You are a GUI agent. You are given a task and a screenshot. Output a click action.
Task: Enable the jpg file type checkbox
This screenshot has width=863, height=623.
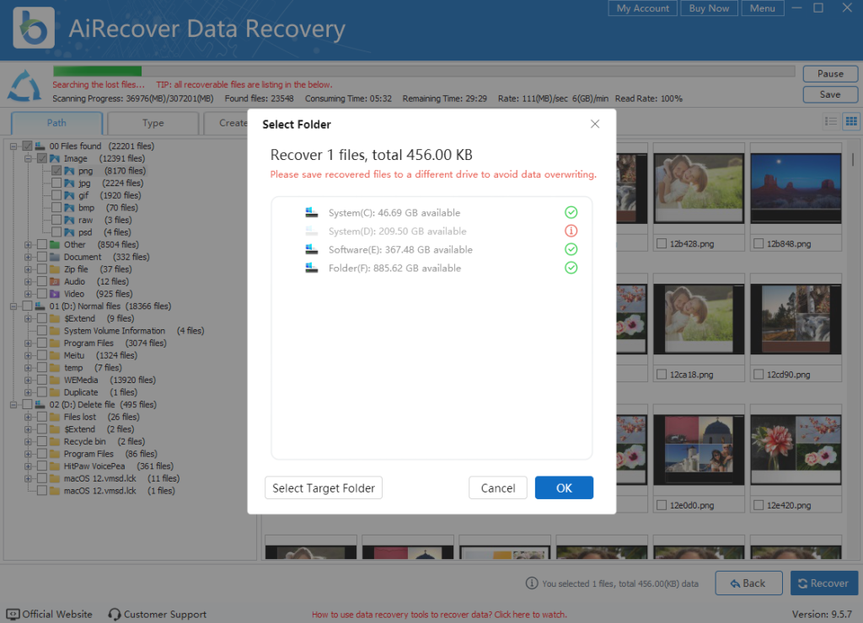point(56,183)
